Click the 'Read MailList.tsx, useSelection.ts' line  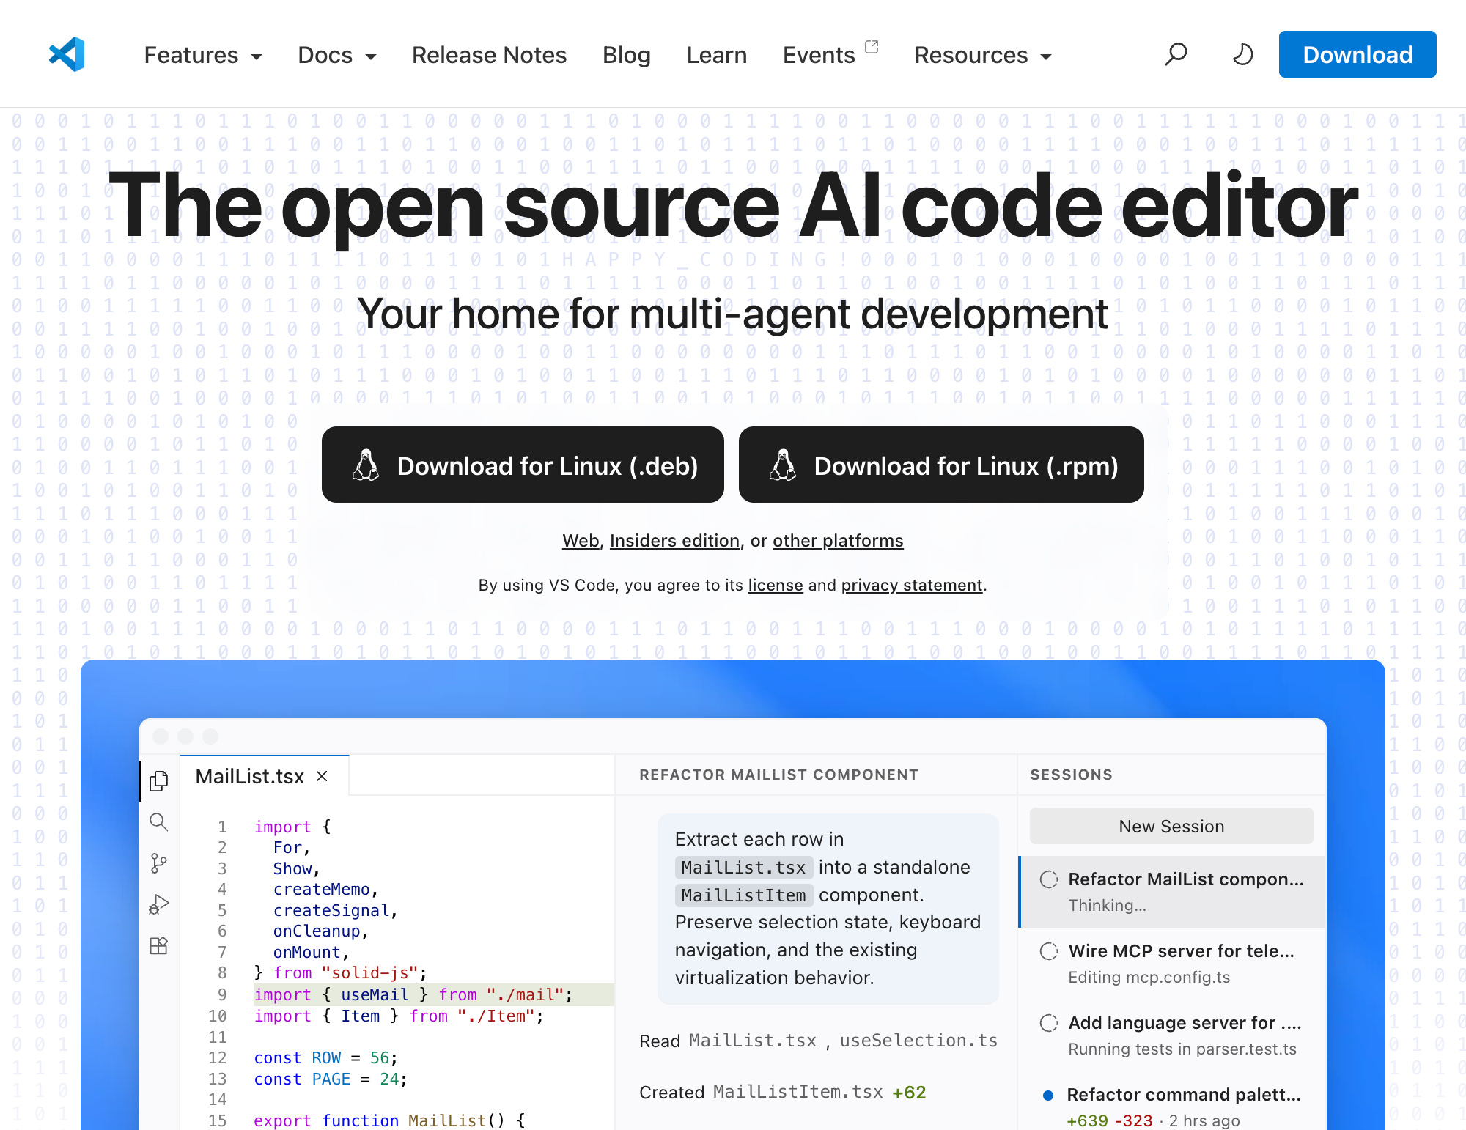[x=818, y=1041]
